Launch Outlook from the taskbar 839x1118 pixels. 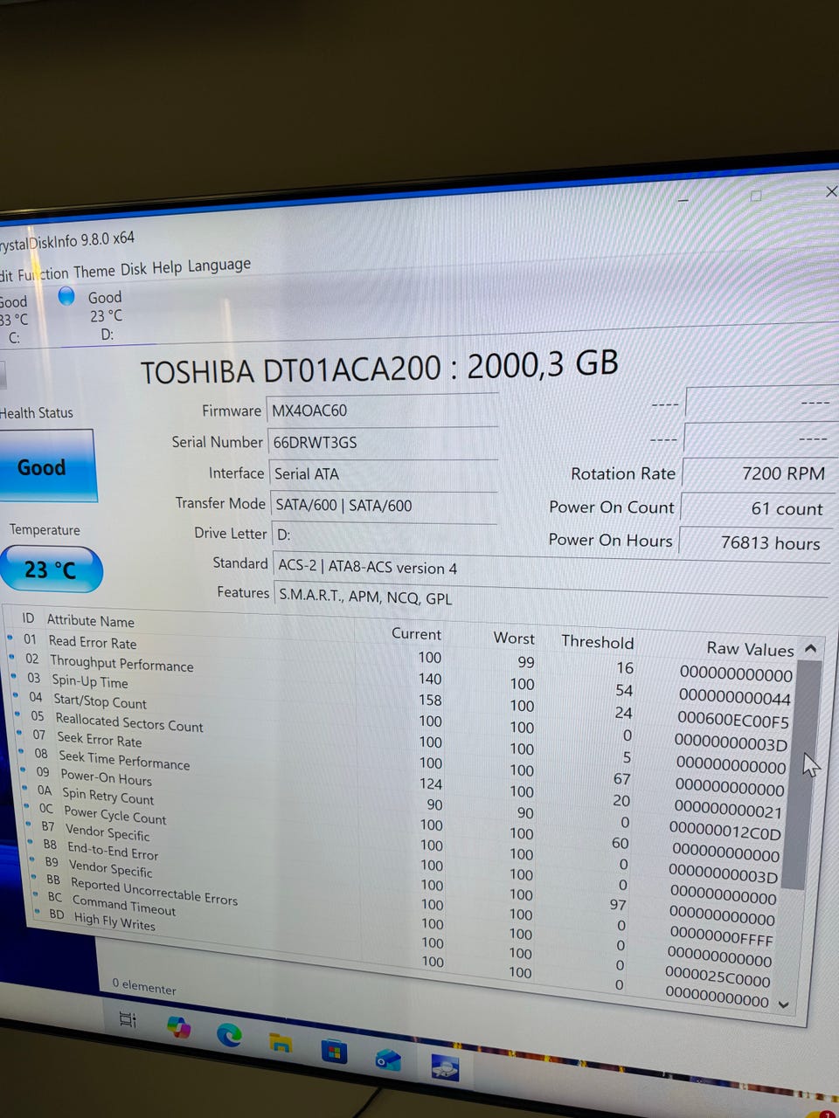388,1060
